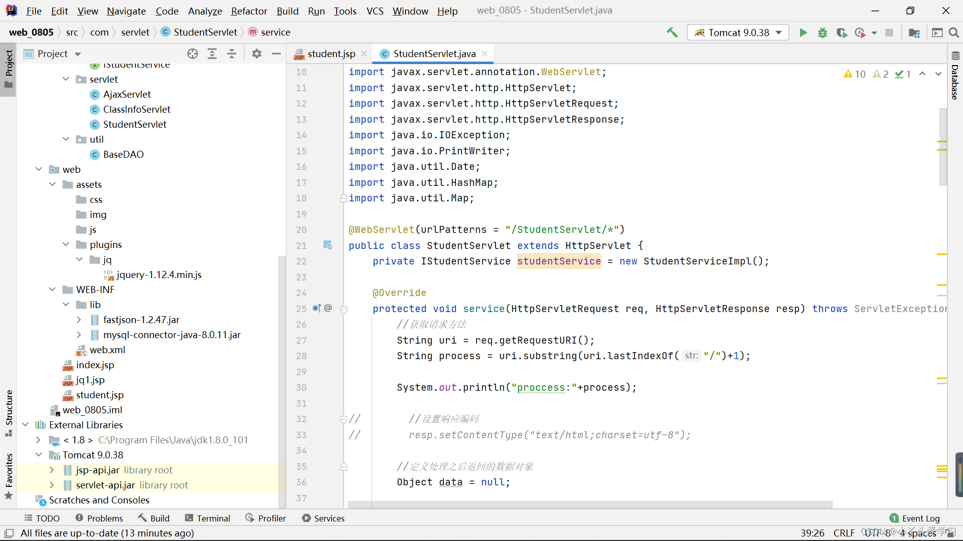Close the student.jsp editor tab

(364, 54)
